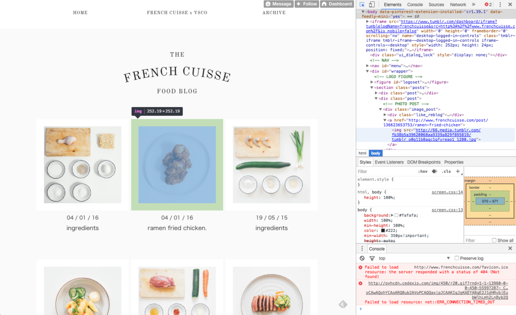This screenshot has height=315, width=516.
Task: Select the Styles tab
Action: (x=365, y=162)
